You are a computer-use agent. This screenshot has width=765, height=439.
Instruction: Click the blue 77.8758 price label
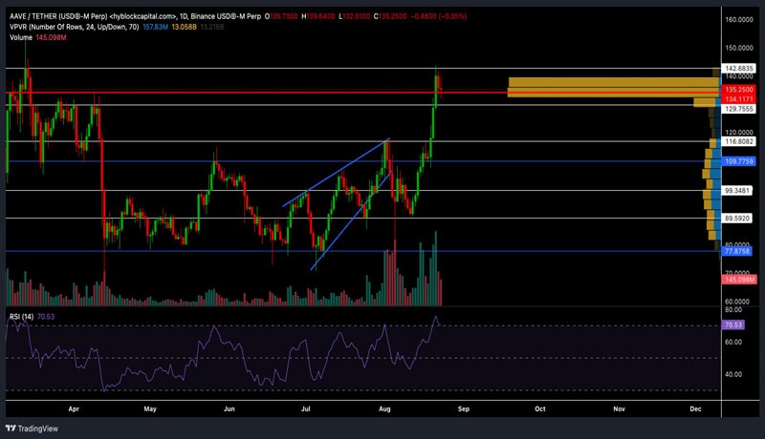(x=741, y=252)
